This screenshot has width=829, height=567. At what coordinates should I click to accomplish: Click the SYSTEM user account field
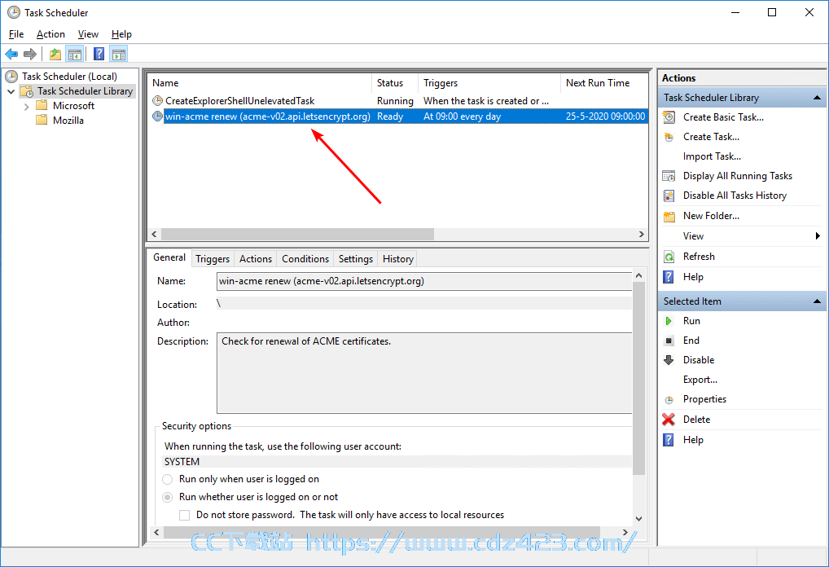tap(397, 462)
